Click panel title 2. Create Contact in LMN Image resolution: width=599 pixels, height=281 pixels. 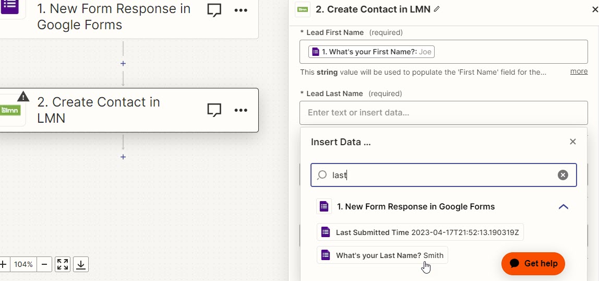click(x=373, y=9)
